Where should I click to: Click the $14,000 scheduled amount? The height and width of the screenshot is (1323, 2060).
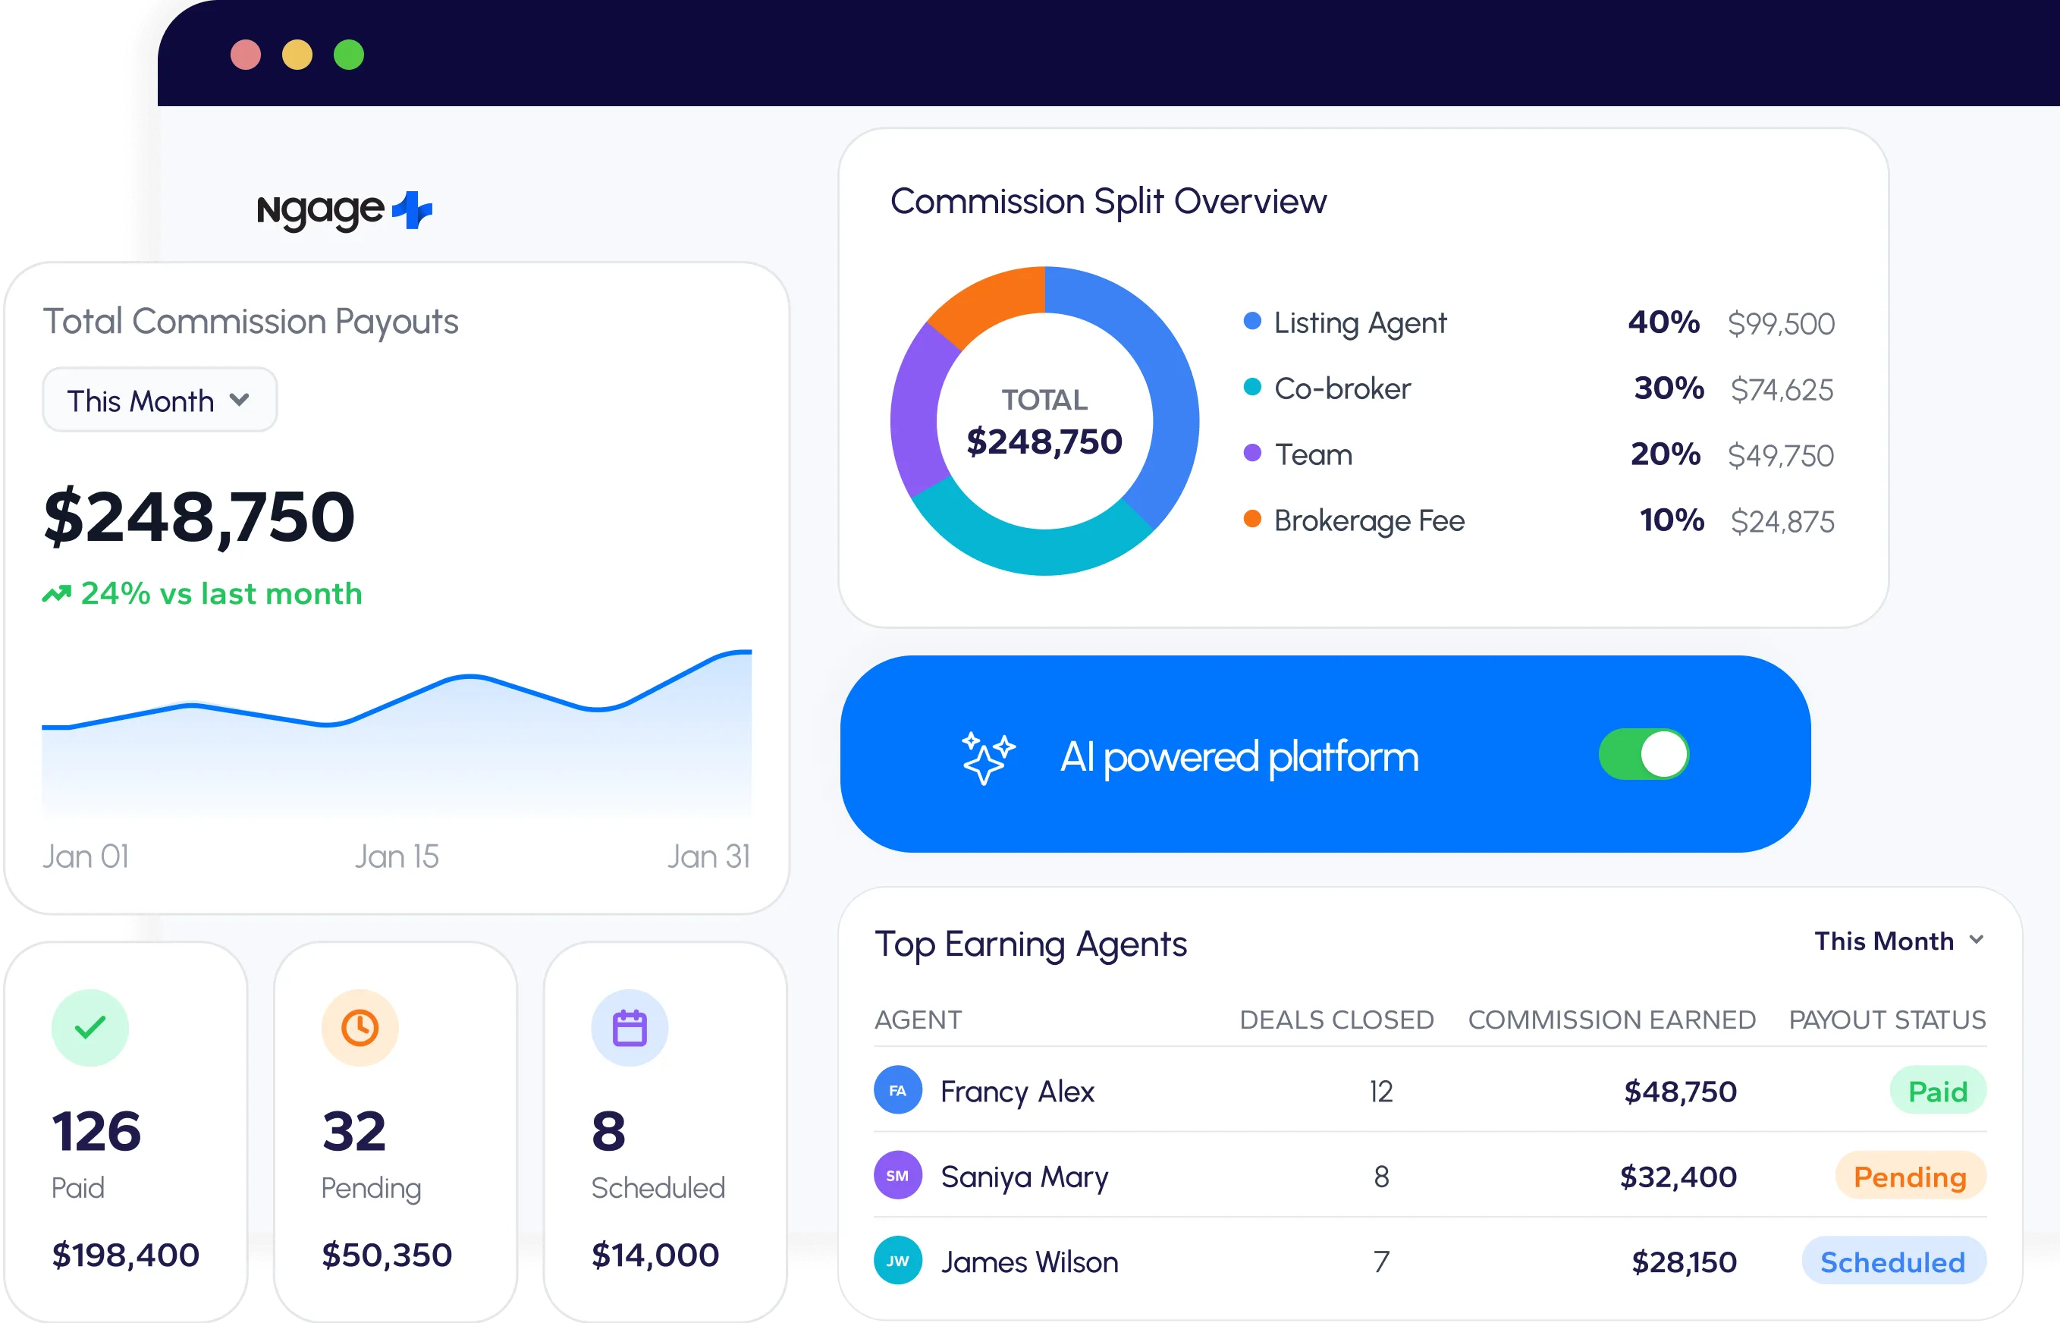point(655,1255)
